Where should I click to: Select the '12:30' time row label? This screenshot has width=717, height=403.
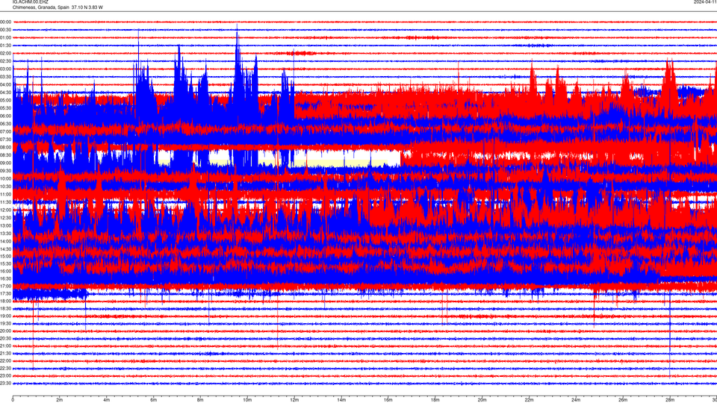(x=5, y=218)
